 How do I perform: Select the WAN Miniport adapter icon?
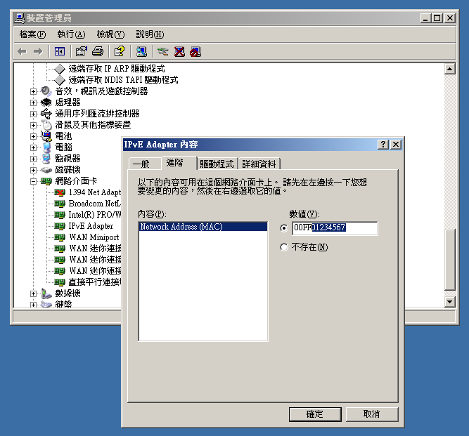pos(60,237)
